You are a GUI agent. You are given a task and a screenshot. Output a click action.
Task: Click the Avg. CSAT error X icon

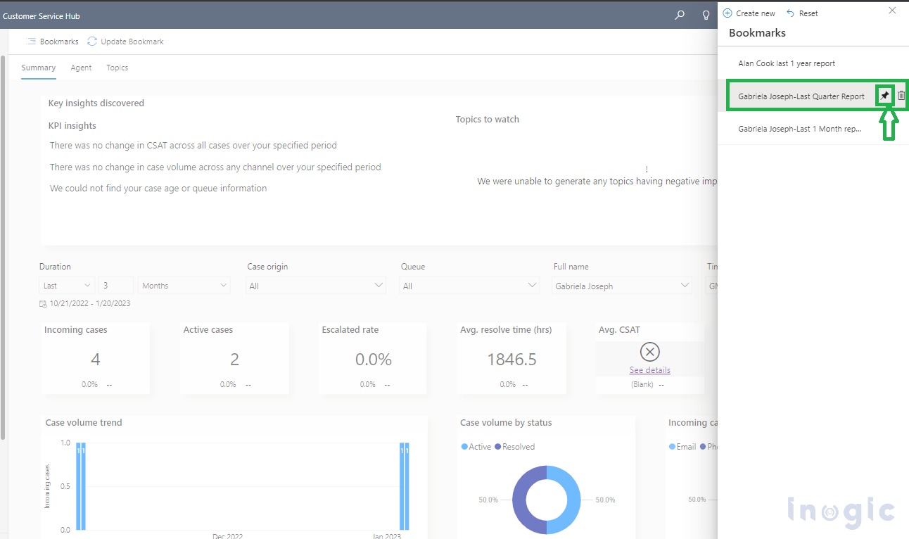(x=649, y=351)
